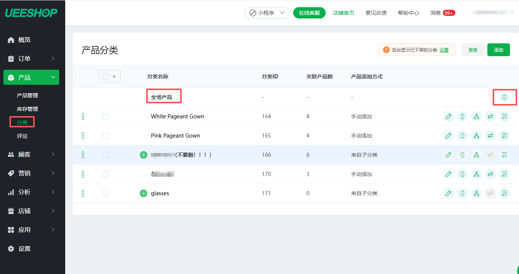The image size is (519, 274).
Task: Click the last list-sort icon in the glasses row
Action: (x=504, y=193)
